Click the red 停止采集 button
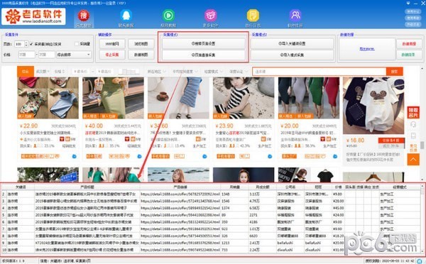 pos(112,55)
